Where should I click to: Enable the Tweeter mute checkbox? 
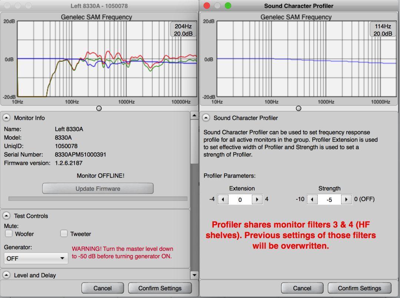pos(64,234)
